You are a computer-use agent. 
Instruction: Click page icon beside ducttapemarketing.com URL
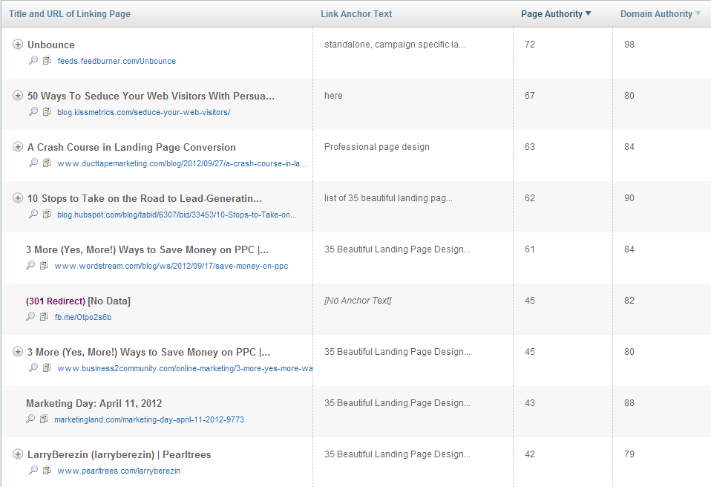(47, 163)
